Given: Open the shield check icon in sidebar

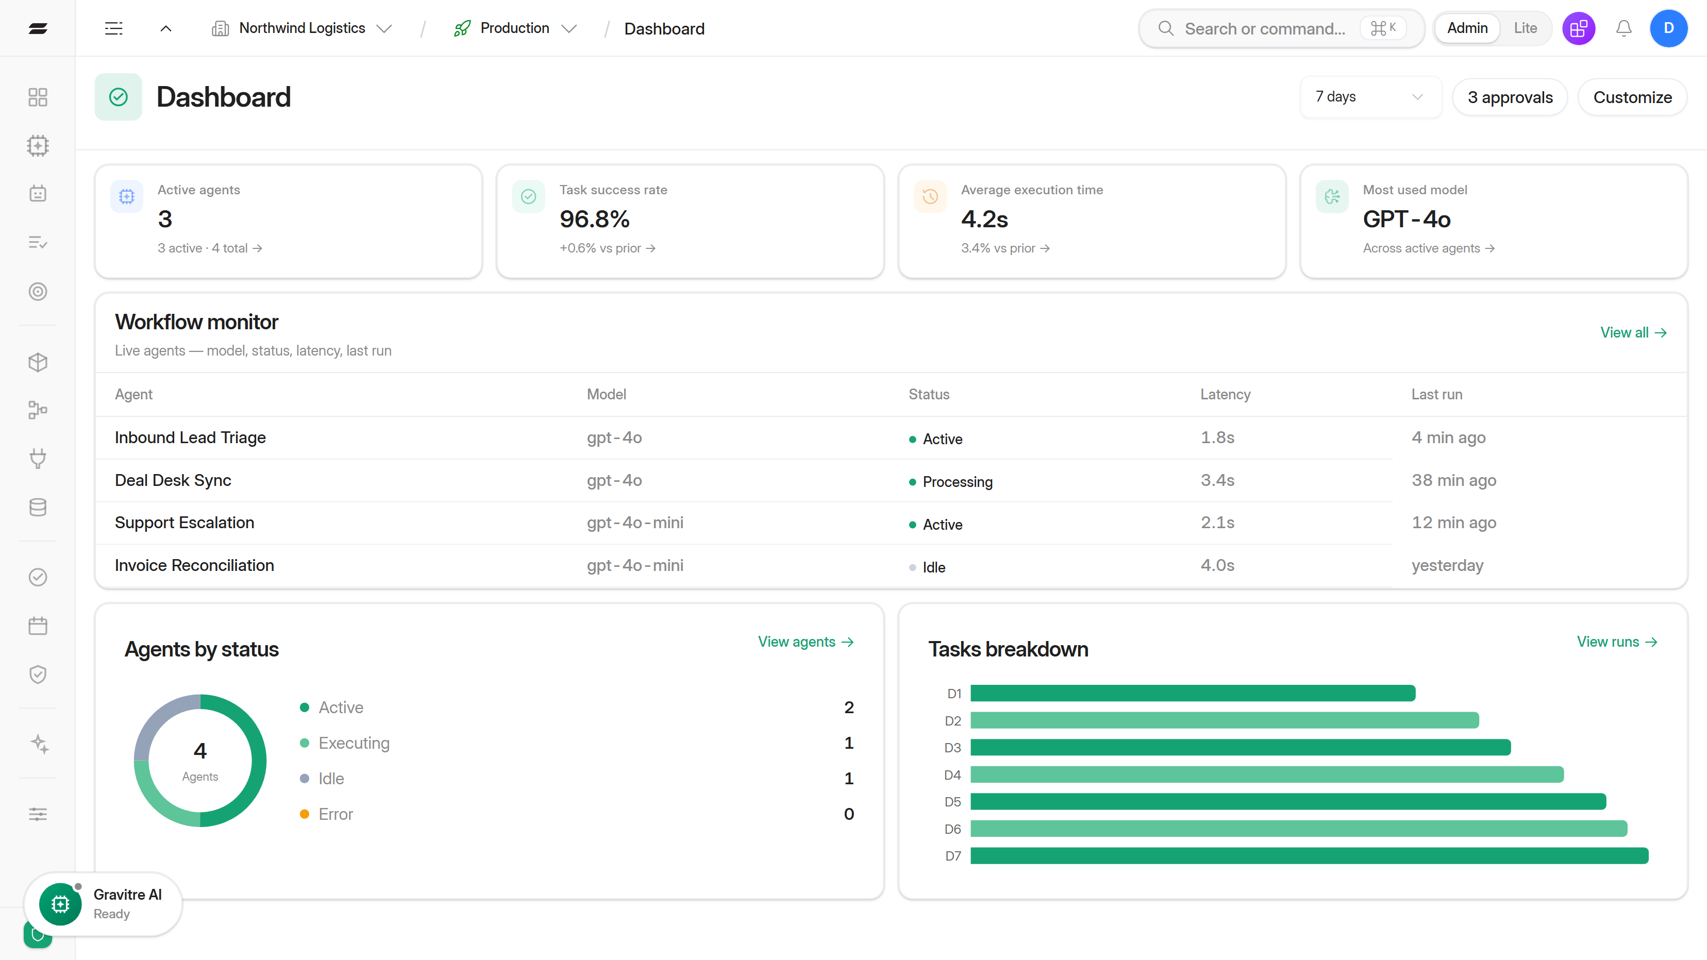Looking at the screenshot, I should click(x=38, y=675).
